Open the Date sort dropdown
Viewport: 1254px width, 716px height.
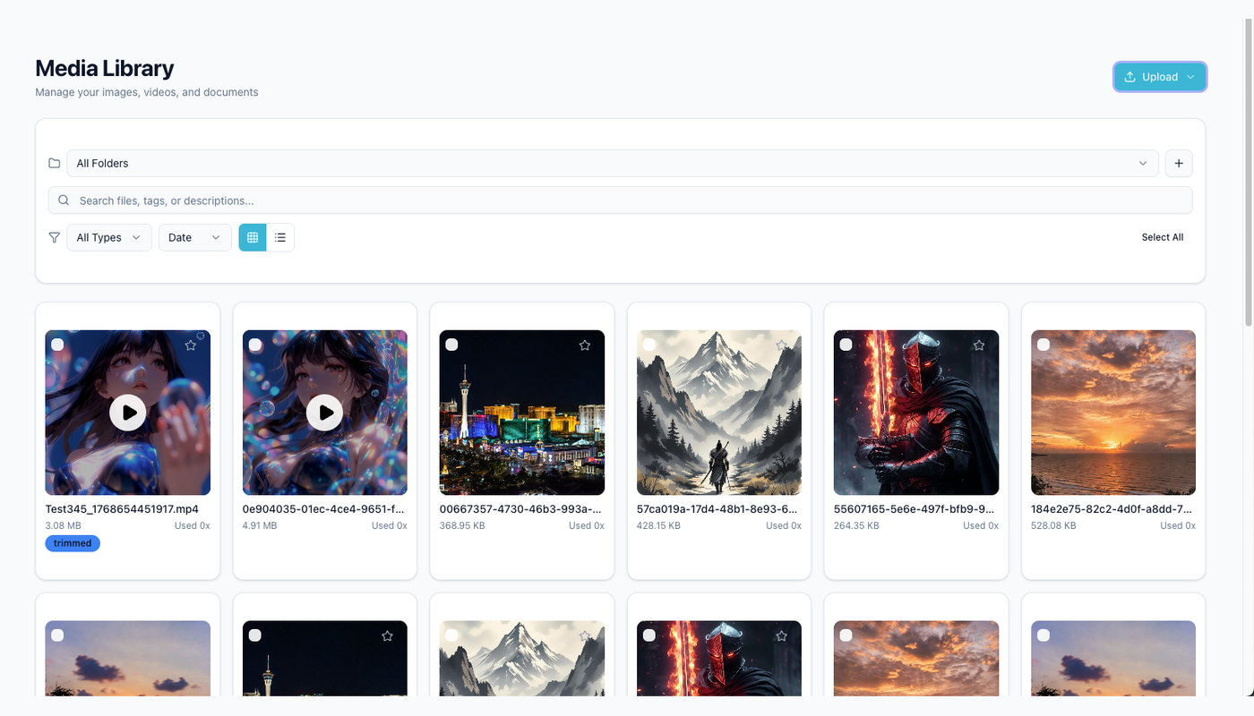(194, 237)
